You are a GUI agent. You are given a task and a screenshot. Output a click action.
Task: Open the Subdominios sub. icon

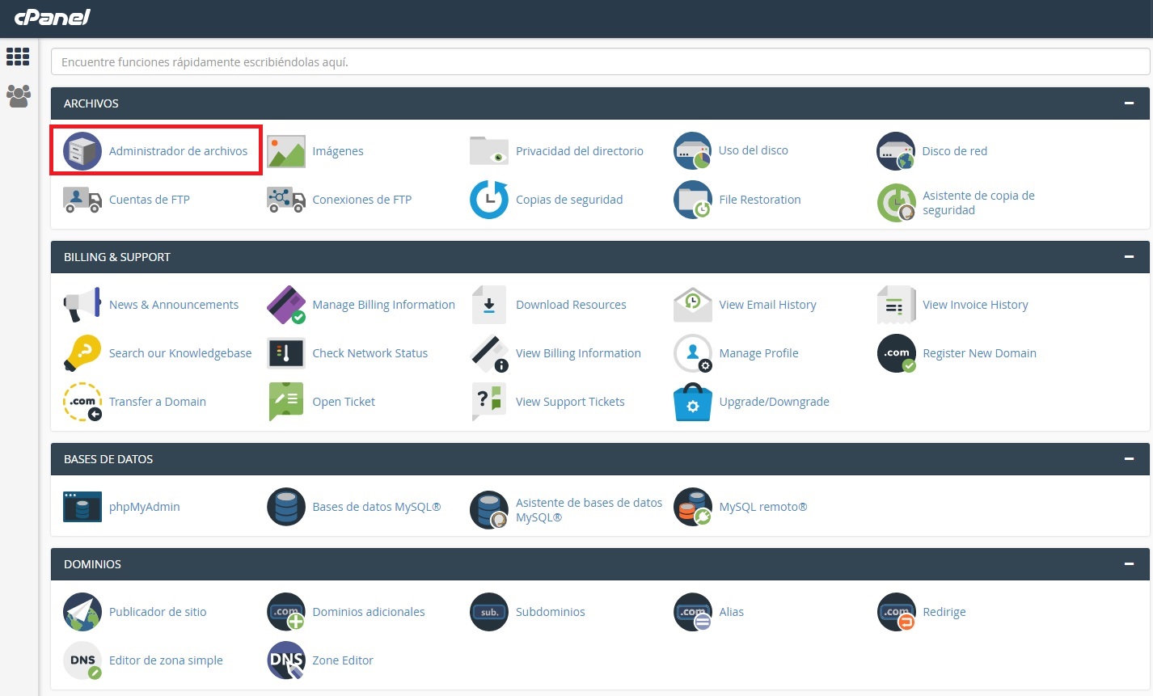[489, 612]
